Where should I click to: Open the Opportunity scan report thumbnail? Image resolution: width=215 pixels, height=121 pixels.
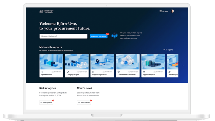[x=153, y=61]
